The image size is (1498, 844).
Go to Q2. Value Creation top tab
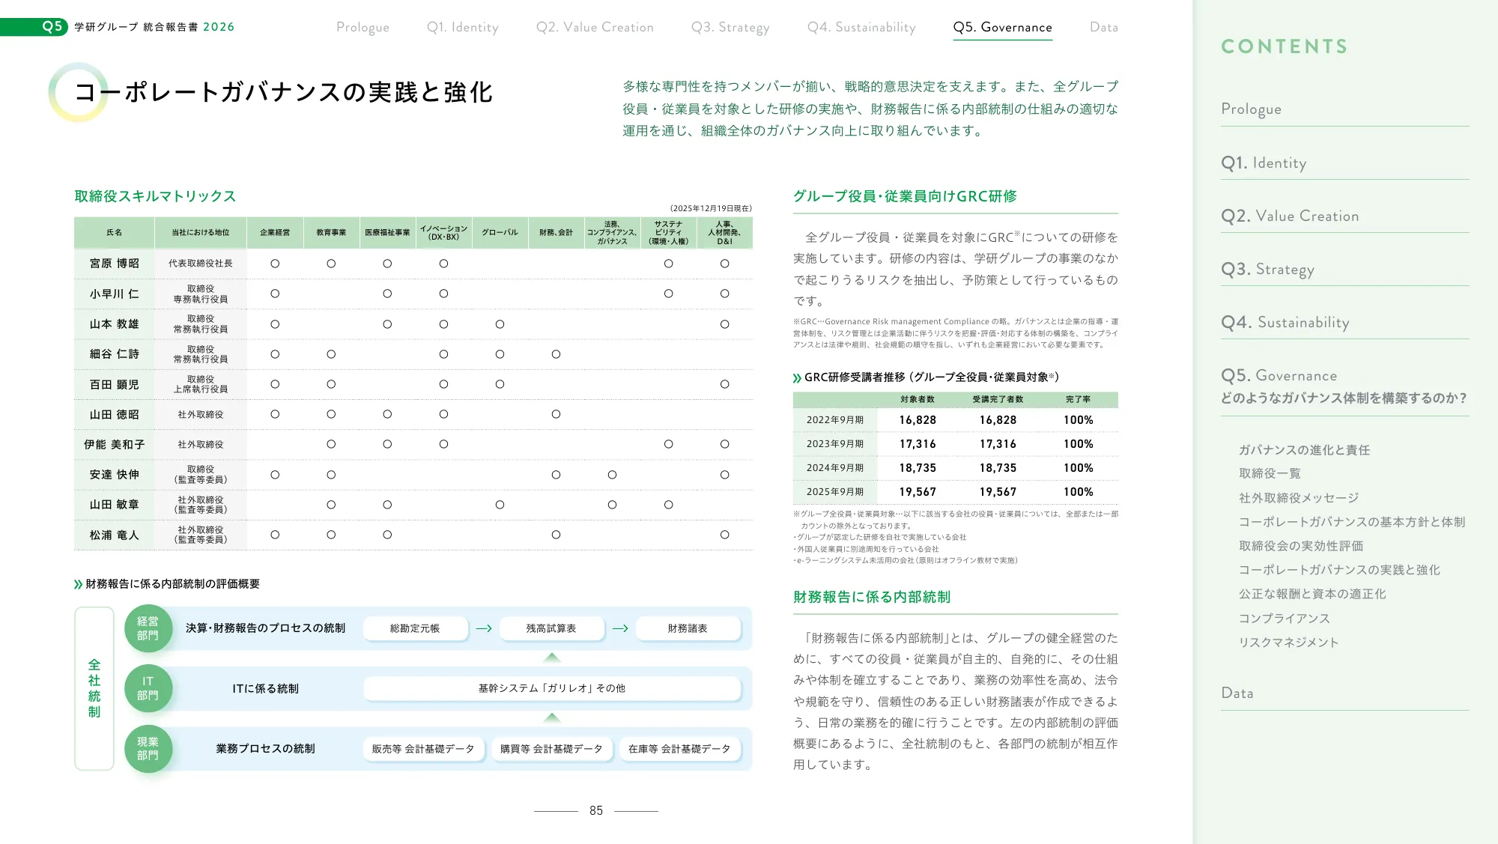click(595, 28)
